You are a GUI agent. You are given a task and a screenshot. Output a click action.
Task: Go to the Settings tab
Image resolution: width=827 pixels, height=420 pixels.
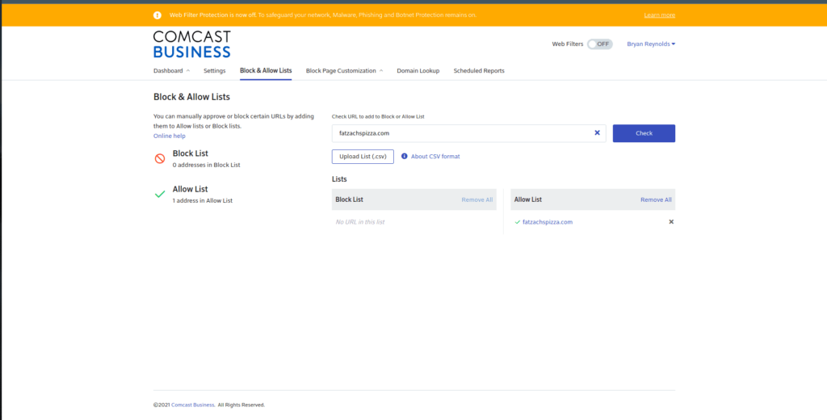tap(214, 71)
